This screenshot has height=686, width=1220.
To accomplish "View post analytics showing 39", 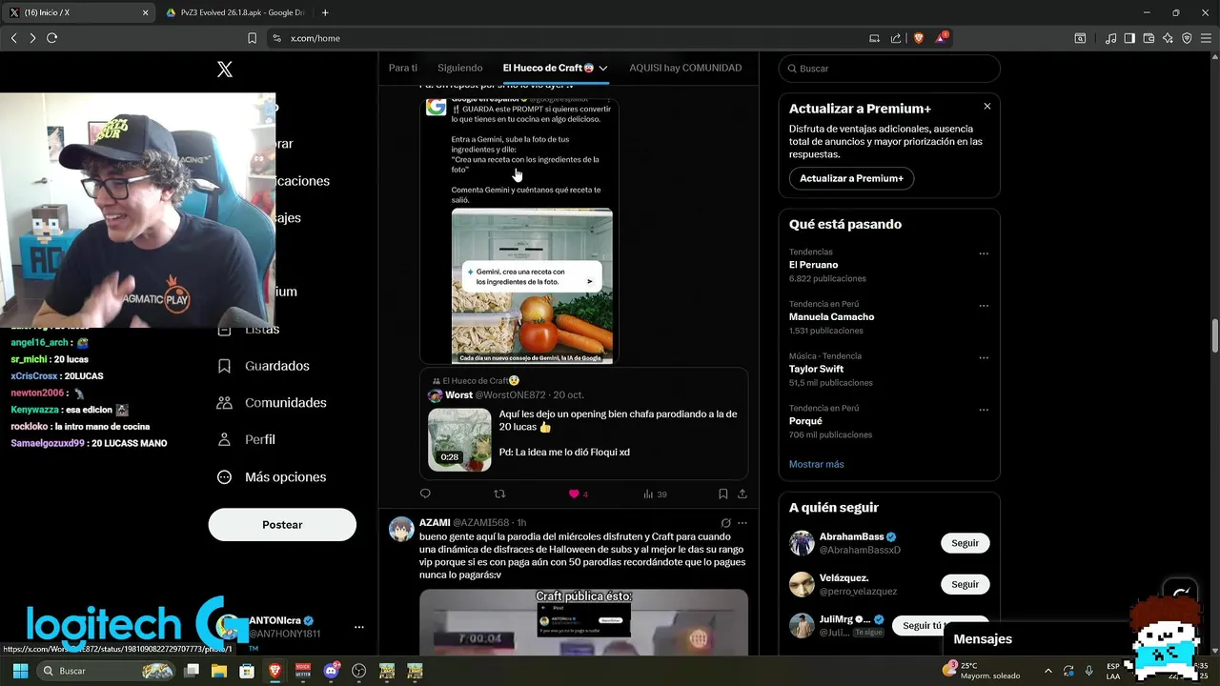I will [x=655, y=494].
